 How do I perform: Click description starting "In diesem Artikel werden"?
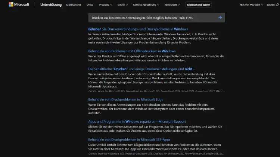tap(153, 38)
